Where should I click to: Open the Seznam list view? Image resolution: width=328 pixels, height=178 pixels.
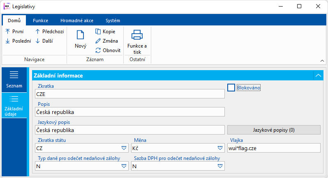(x=14, y=80)
